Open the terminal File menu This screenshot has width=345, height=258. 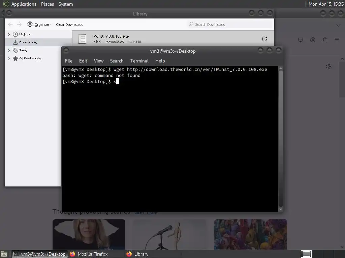click(69, 61)
